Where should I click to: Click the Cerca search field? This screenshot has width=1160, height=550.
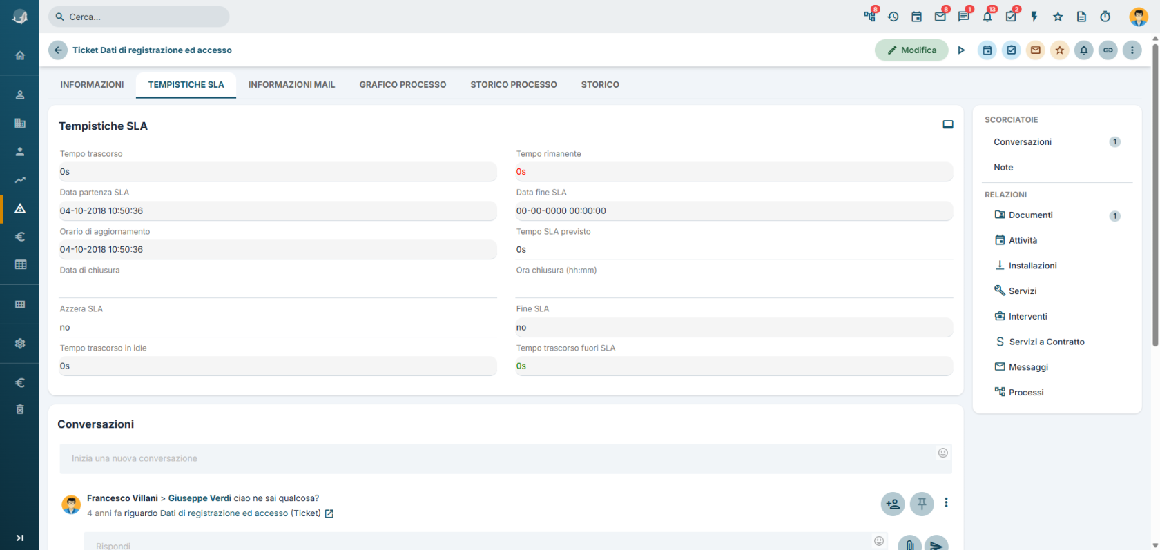point(139,17)
